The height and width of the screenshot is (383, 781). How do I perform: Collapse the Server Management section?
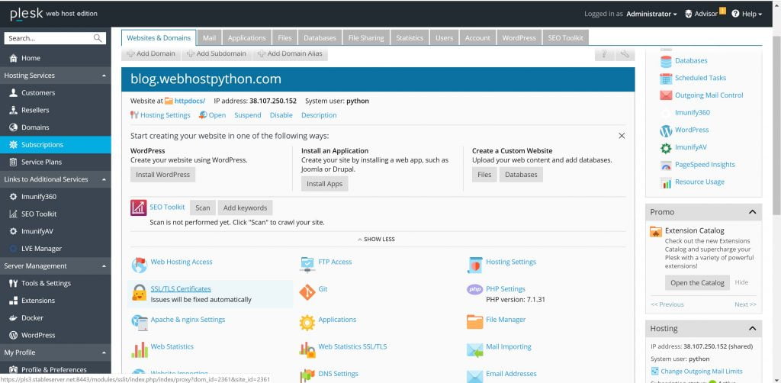[104, 266]
